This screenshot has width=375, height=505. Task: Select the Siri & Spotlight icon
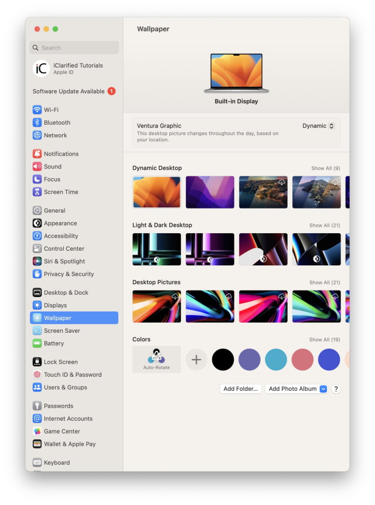click(x=37, y=261)
